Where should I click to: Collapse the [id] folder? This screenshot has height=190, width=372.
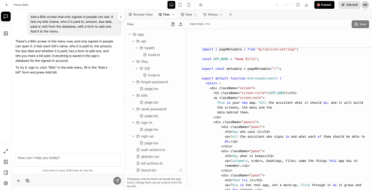click(137, 68)
